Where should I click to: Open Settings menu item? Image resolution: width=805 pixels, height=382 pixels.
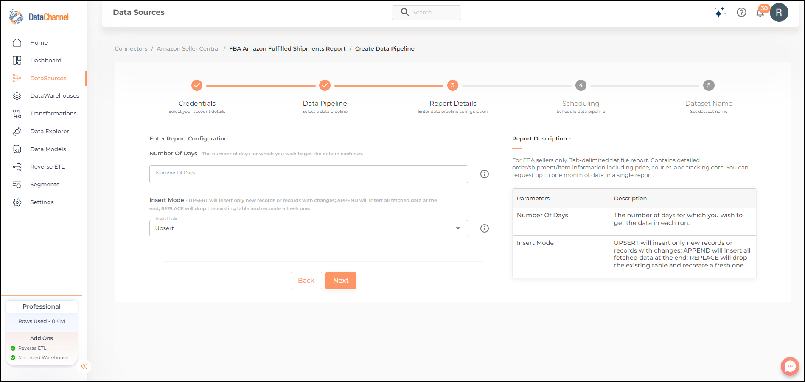[x=42, y=202]
